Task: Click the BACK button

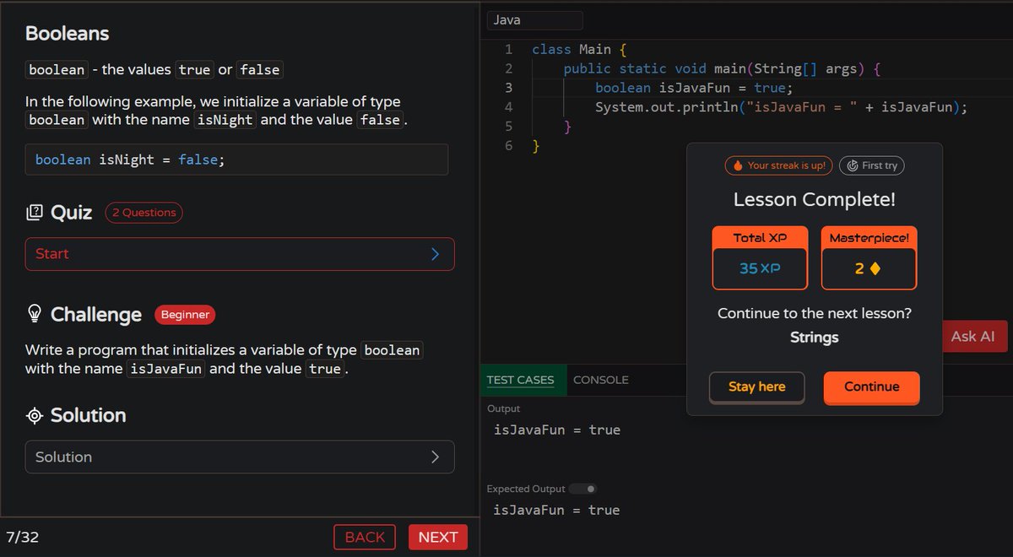Action: click(365, 537)
